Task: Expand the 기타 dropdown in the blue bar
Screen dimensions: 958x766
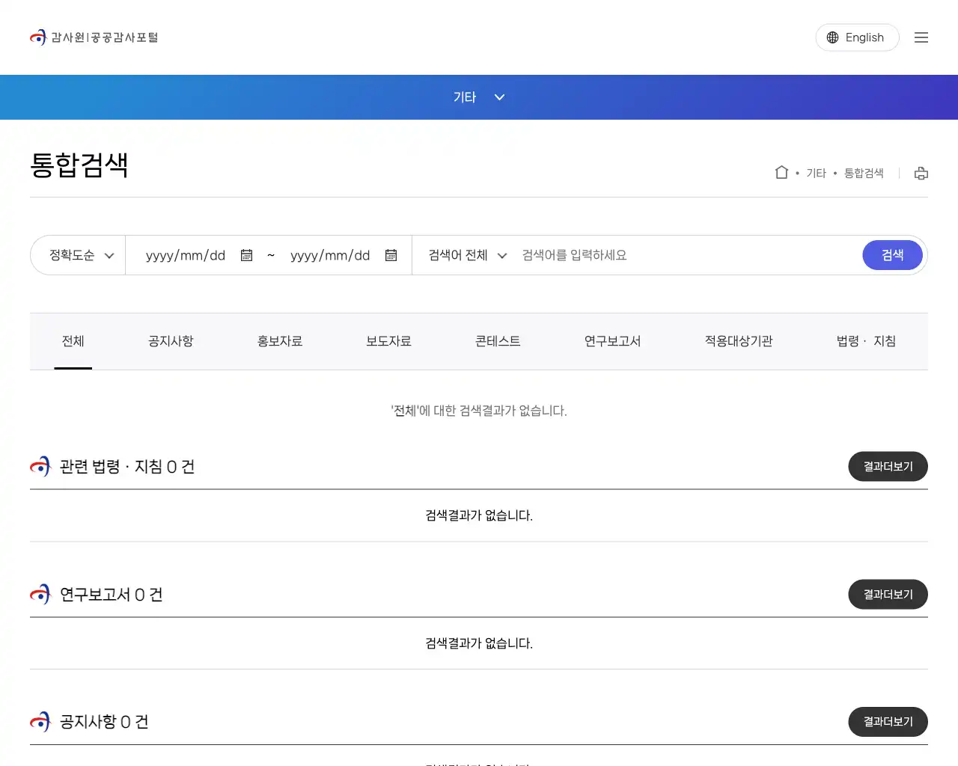Action: pos(478,97)
